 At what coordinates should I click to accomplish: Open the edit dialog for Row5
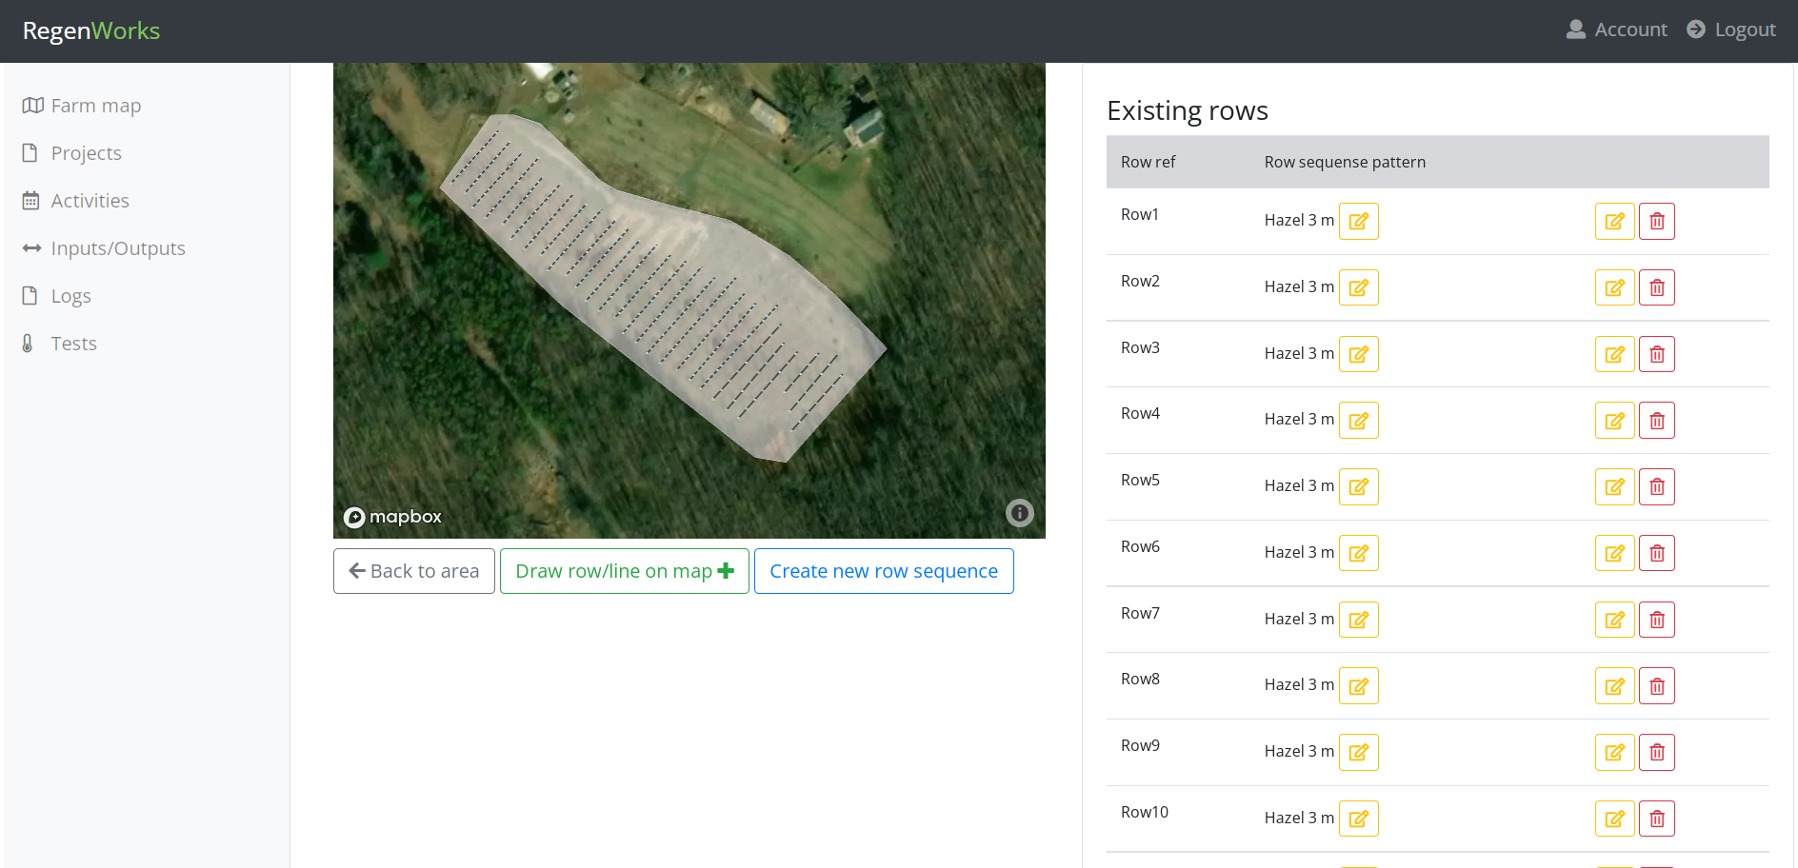(x=1613, y=486)
